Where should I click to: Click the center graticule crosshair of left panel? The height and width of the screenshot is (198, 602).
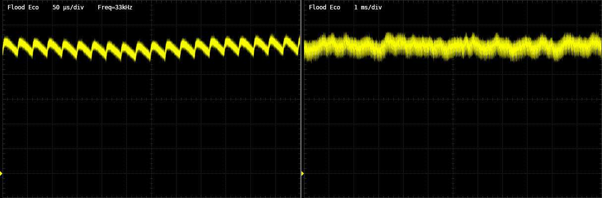tap(151, 99)
